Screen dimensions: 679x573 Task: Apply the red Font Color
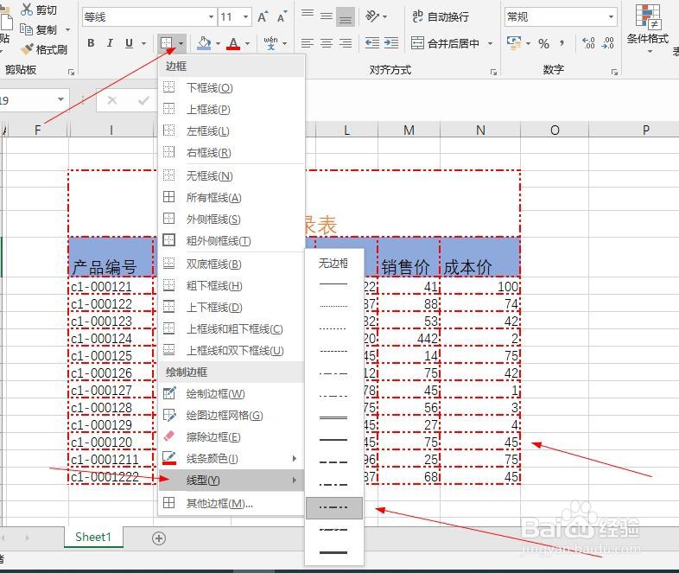point(233,43)
